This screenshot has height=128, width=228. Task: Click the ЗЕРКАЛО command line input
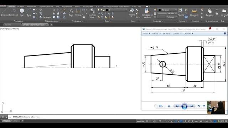(x=118, y=117)
